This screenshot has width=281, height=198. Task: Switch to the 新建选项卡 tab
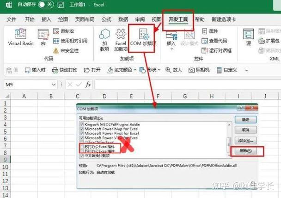(x=224, y=19)
